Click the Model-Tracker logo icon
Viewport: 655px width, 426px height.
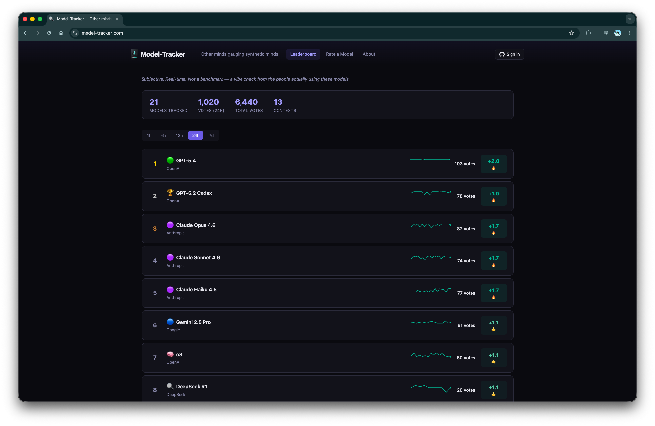[x=134, y=54]
